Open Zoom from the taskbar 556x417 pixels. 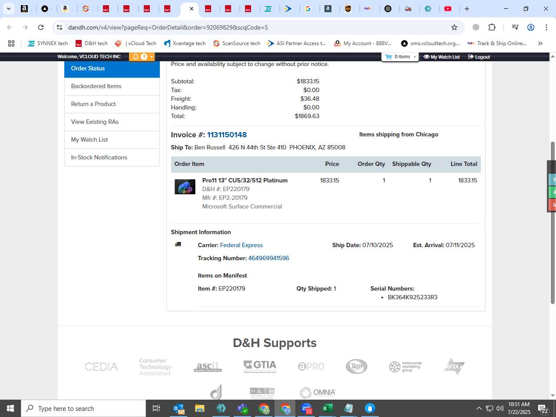(x=307, y=408)
